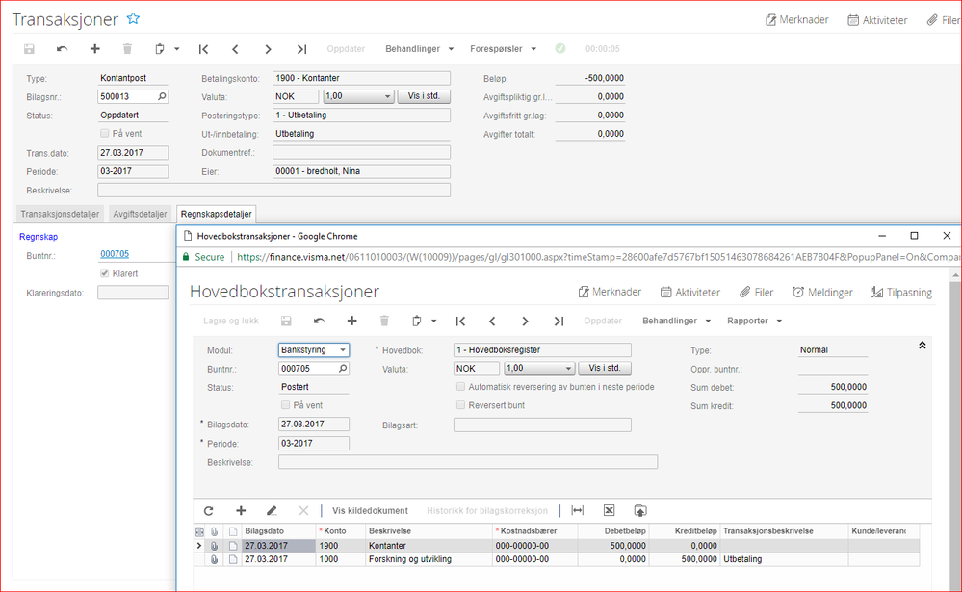Screen dimensions: 962x592
Task: Click Vis i std. button in Transaksjoner
Action: click(424, 96)
